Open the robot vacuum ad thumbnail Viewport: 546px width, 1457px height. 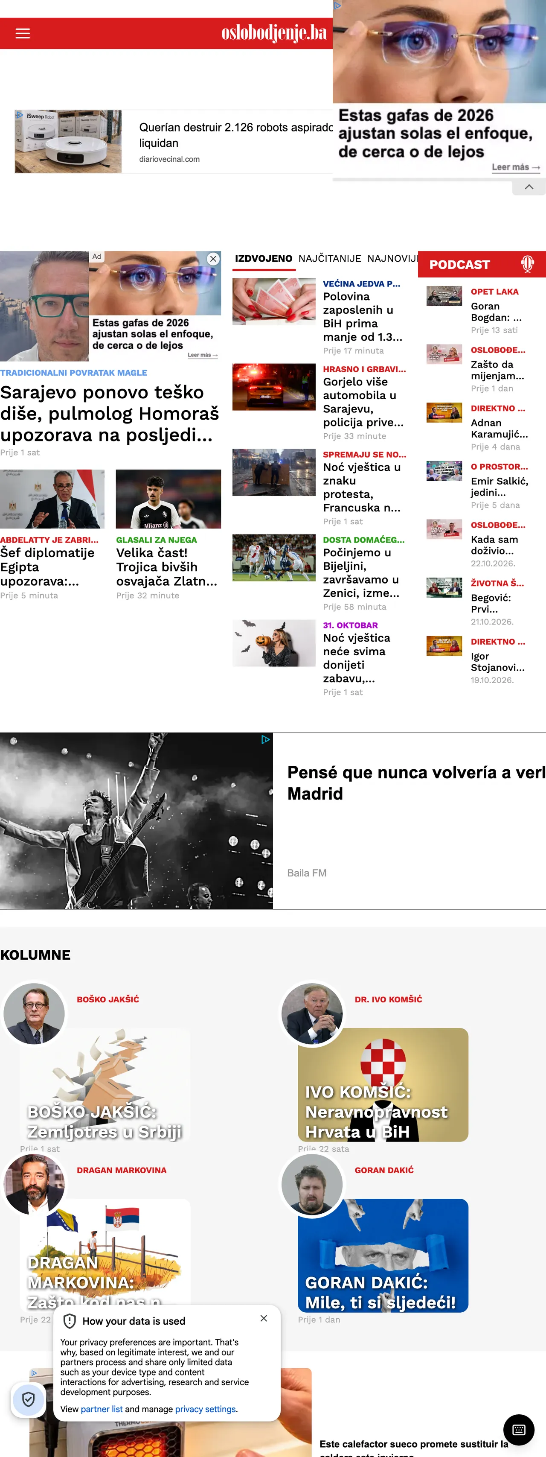68,141
